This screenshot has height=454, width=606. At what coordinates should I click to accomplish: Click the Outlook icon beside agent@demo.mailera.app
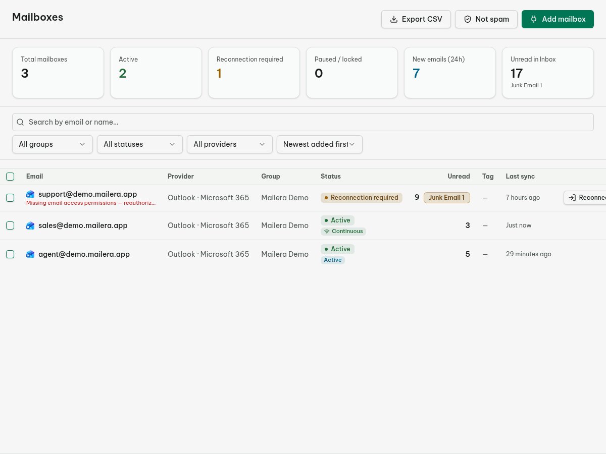pos(30,254)
